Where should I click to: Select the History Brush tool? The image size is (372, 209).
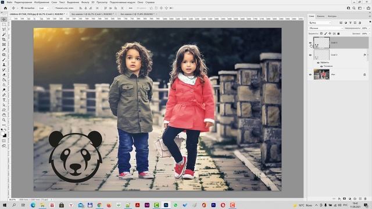(4, 70)
